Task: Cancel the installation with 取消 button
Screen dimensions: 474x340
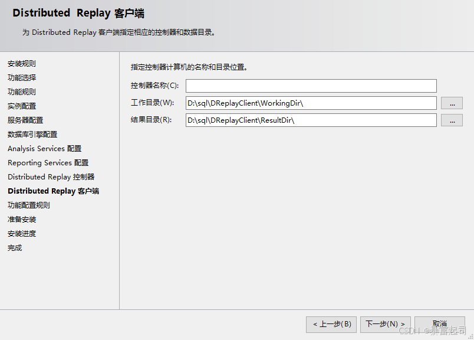Action: click(439, 324)
